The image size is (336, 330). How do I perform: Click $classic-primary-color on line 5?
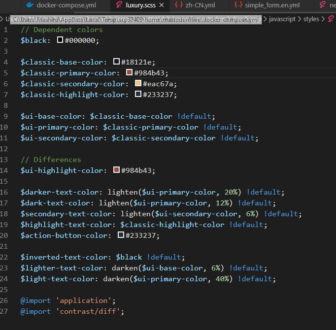[68, 73]
